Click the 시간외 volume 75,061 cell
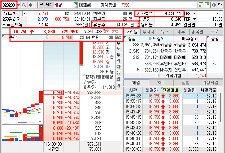 coord(91,149)
